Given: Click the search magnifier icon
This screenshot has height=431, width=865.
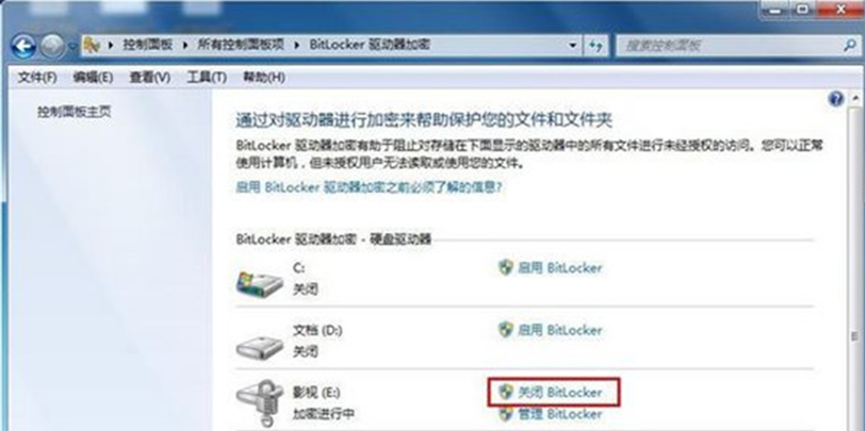Looking at the screenshot, I should 851,45.
